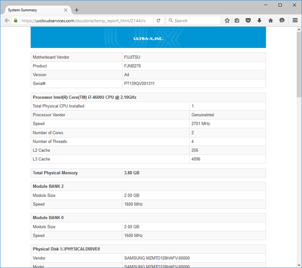
Task: Click the scrollbar down arrow
Action: coord(299,265)
